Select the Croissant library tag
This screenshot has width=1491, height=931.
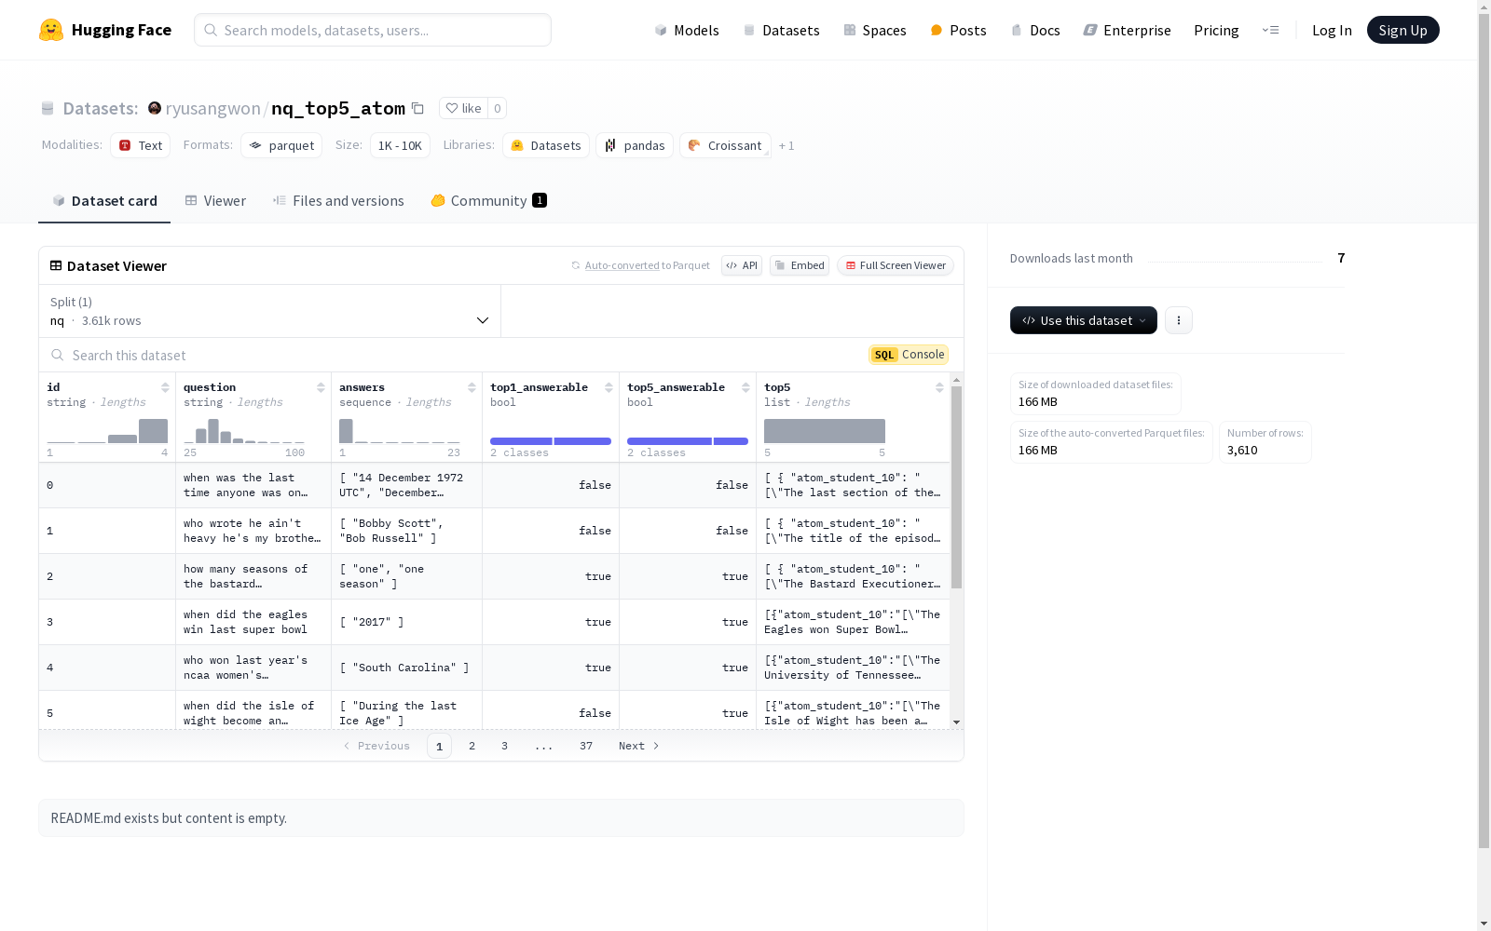725,145
